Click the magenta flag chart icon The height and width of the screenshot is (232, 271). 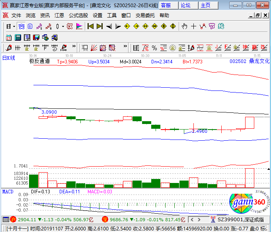pos(79,26)
